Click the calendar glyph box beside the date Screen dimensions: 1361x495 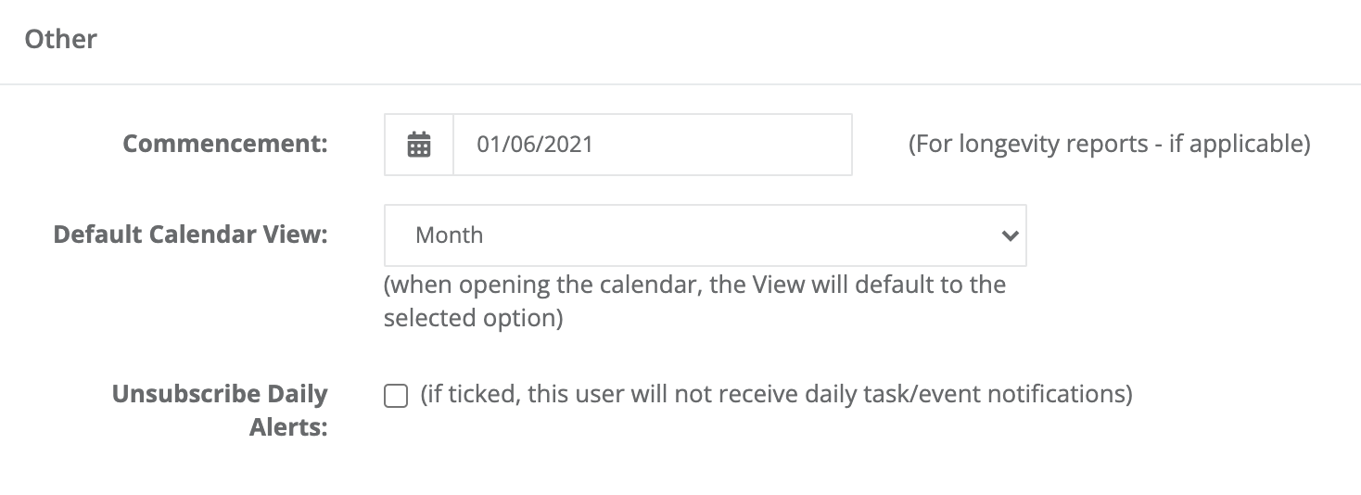point(419,145)
